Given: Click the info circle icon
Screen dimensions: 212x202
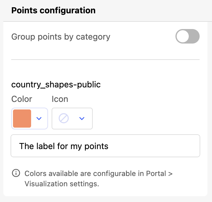Looking at the screenshot, I should 15,173.
